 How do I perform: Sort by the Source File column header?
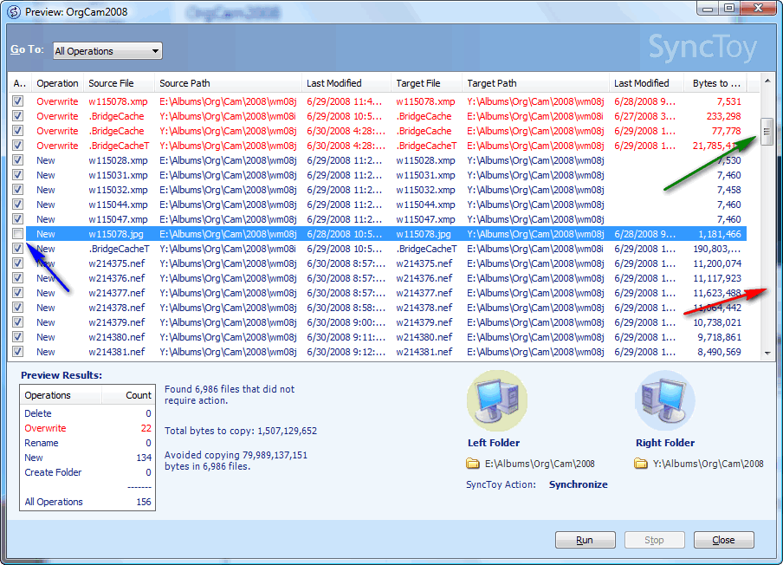point(119,83)
